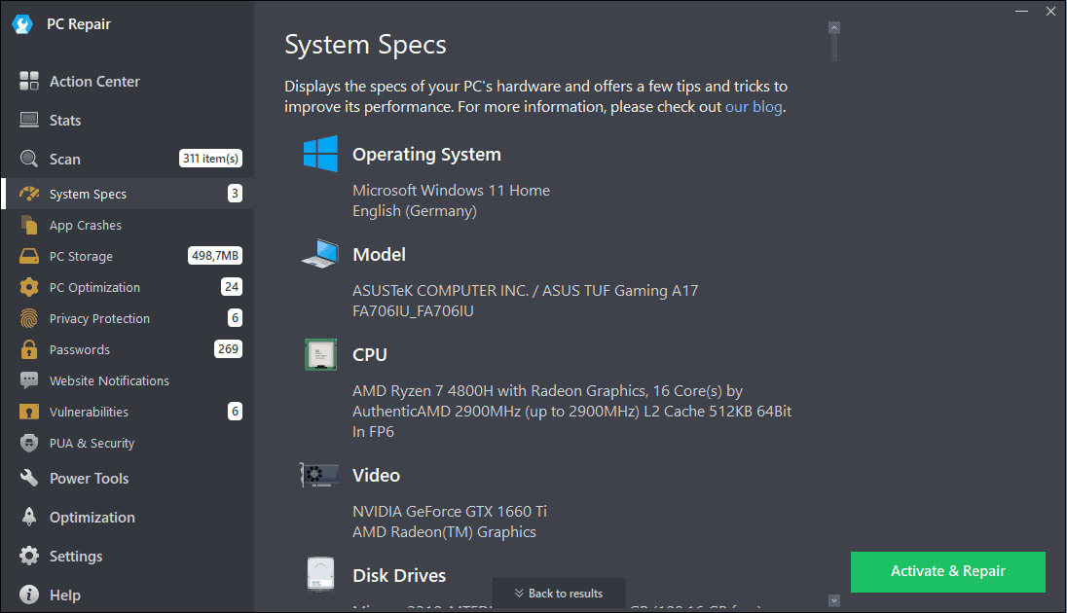Click the 'NVIDIA GeForce GTX 1660 Ti' text
Screen dimensions: 1067x613
click(x=450, y=511)
